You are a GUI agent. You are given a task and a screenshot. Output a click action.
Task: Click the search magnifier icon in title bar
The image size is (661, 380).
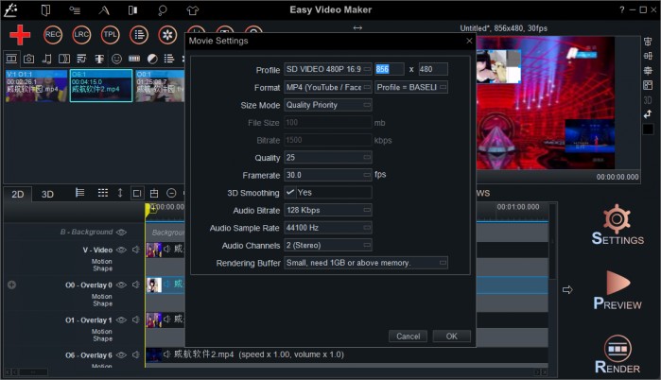coord(163,10)
